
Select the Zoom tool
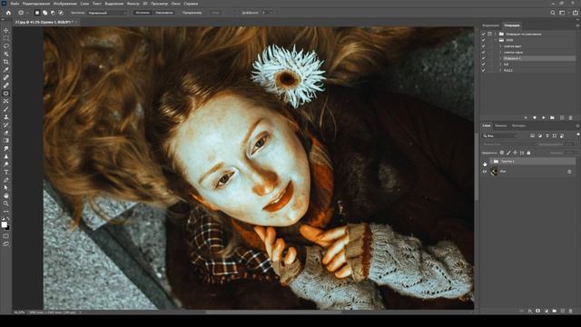(x=6, y=203)
